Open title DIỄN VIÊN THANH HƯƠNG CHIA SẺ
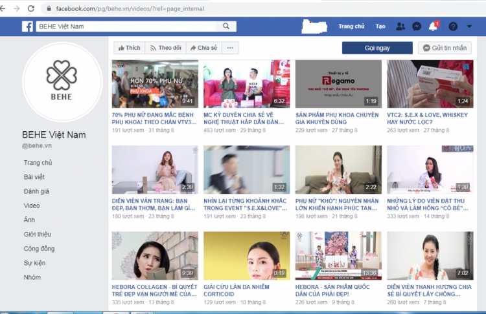486x314 pixels. coord(429,290)
